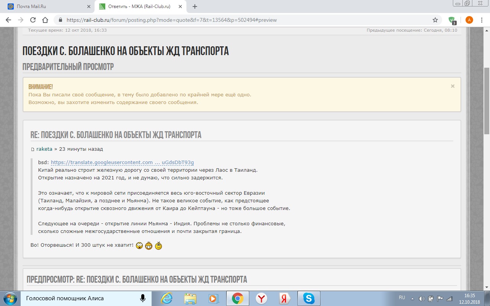Show hidden system tray icons

412,298
